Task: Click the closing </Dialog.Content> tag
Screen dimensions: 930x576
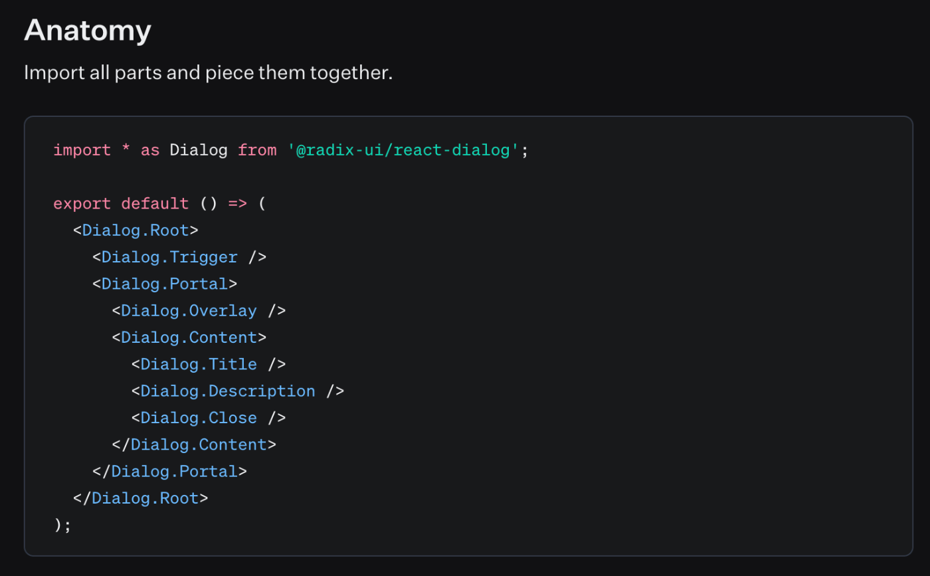Action: point(194,444)
